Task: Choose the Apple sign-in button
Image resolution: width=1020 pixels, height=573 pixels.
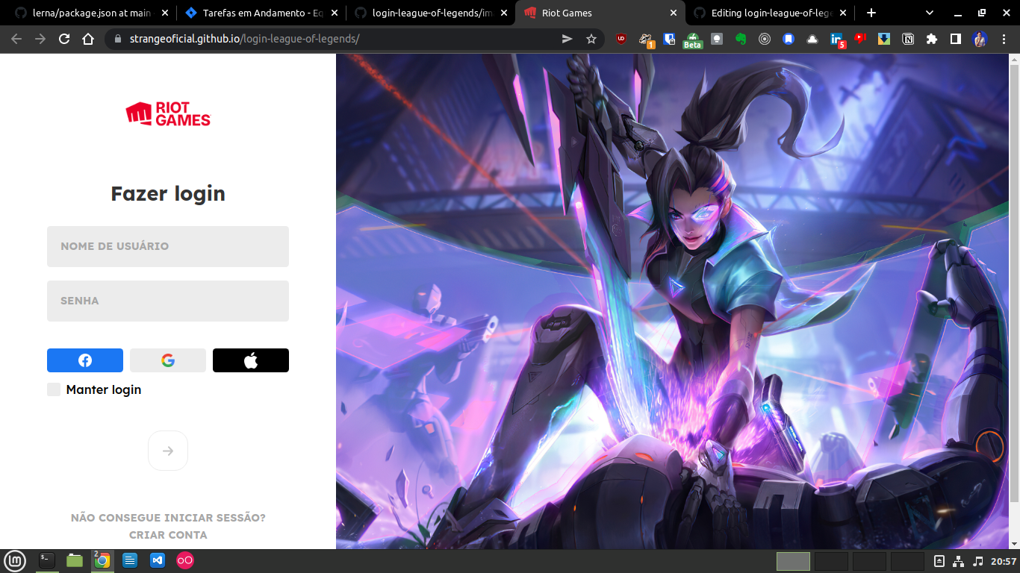Action: coord(251,360)
